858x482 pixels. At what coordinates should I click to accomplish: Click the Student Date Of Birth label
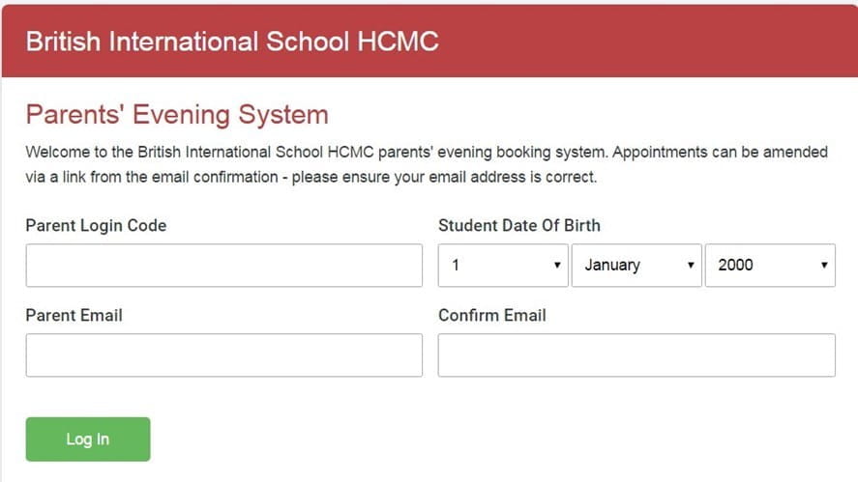coord(518,226)
